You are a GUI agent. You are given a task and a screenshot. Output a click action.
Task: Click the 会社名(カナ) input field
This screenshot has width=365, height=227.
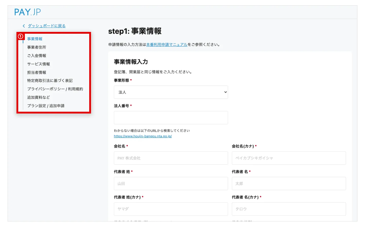coord(289,158)
